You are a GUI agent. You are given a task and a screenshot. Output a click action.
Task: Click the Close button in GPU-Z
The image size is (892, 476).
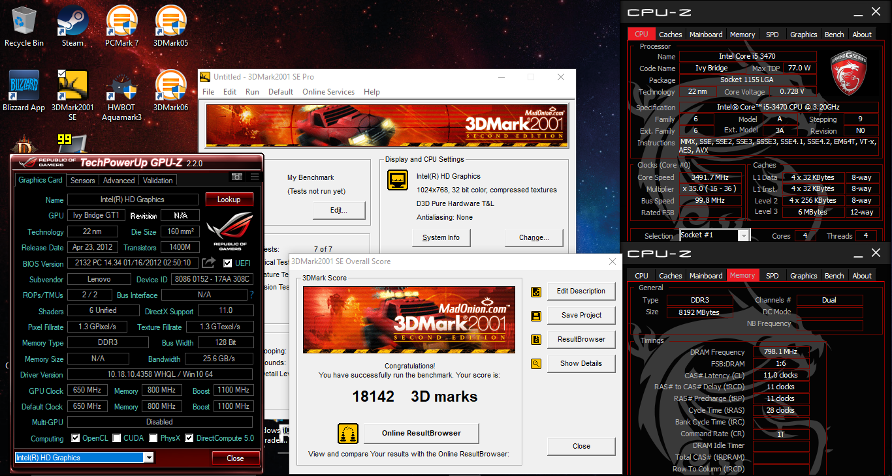[235, 458]
